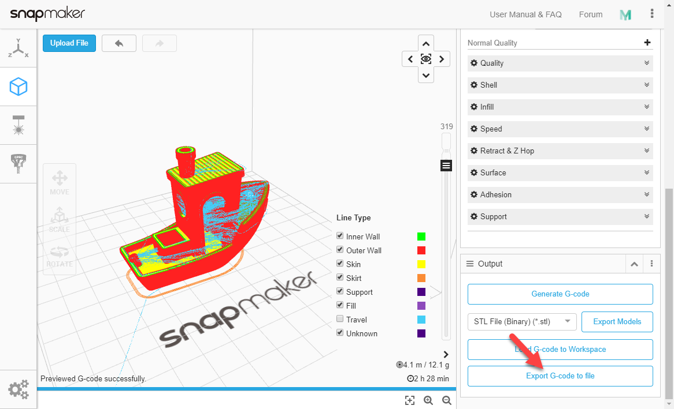Click the undo arrow button
Image resolution: width=674 pixels, height=409 pixels.
pyautogui.click(x=119, y=43)
